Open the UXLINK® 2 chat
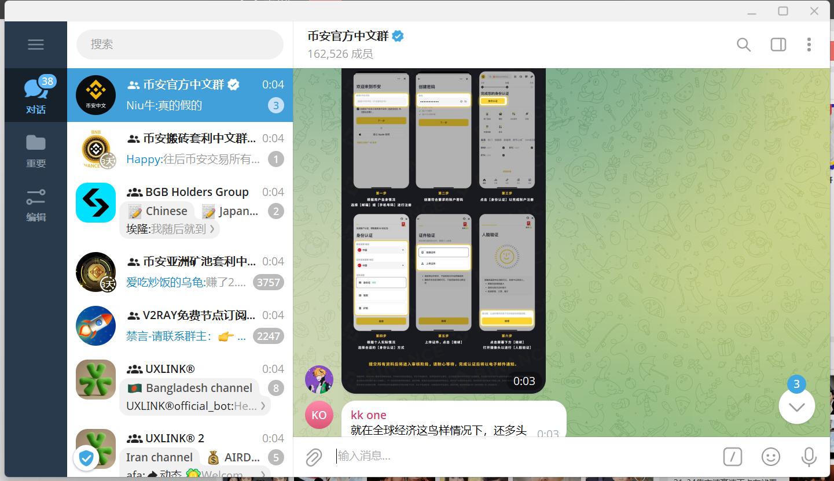Viewport: 834px width, 481px height. click(x=180, y=450)
